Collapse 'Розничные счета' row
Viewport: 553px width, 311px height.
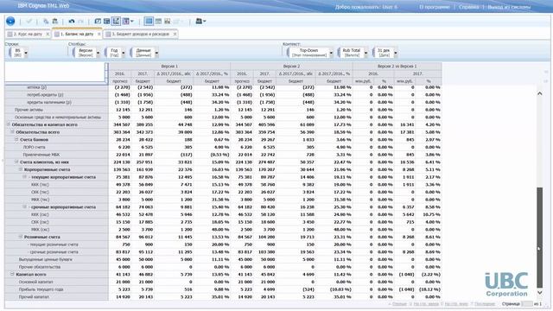(21, 237)
